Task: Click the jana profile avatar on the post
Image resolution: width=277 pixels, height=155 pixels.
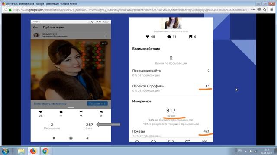Action: point(36,35)
